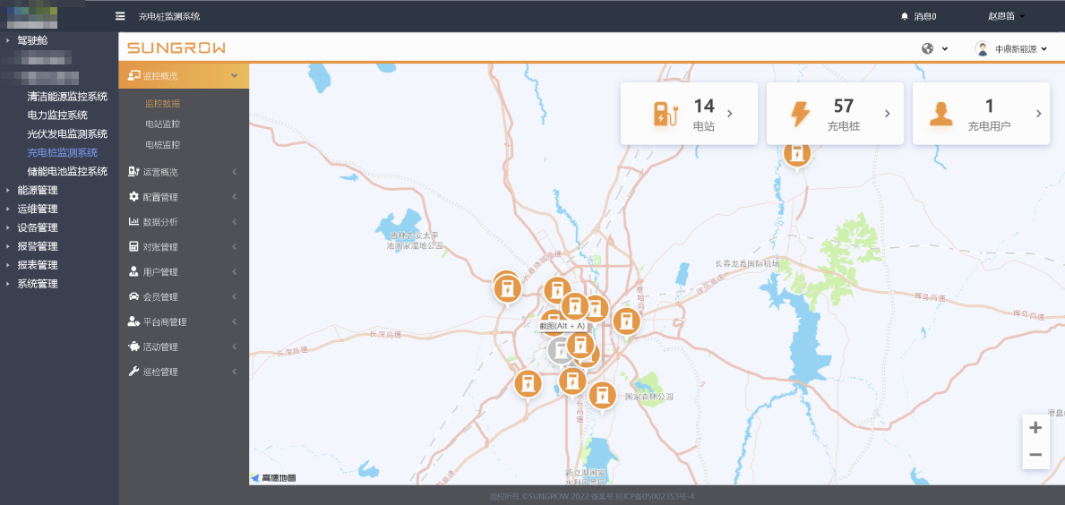The height and width of the screenshot is (505, 1065).
Task: Click the 监控概览 monitor icon
Action: point(133,75)
